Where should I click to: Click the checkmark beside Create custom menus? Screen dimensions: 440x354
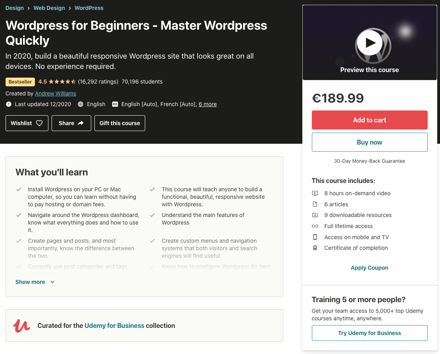pos(152,241)
